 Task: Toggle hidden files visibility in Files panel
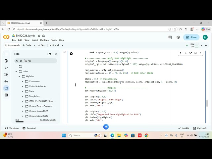click(x=30, y=61)
